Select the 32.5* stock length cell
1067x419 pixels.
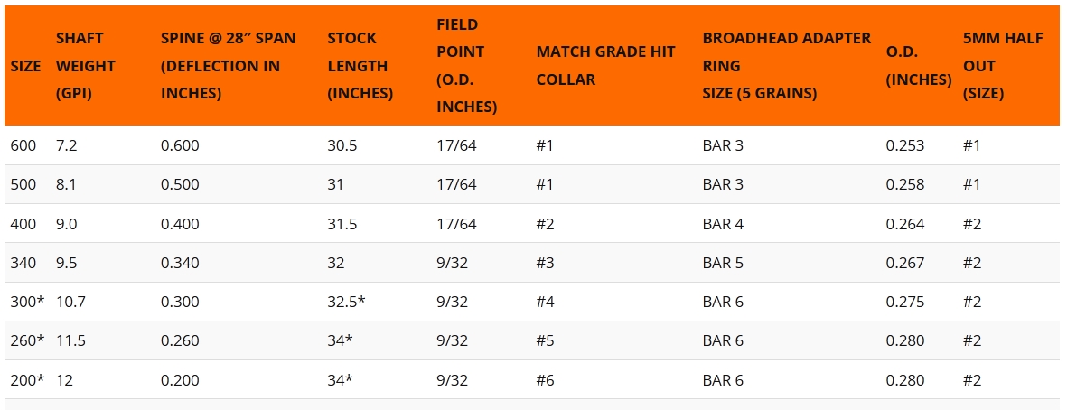click(x=346, y=302)
